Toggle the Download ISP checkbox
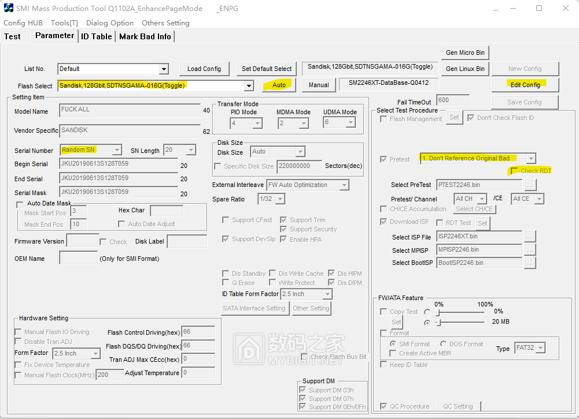The width and height of the screenshot is (579, 419). (383, 222)
